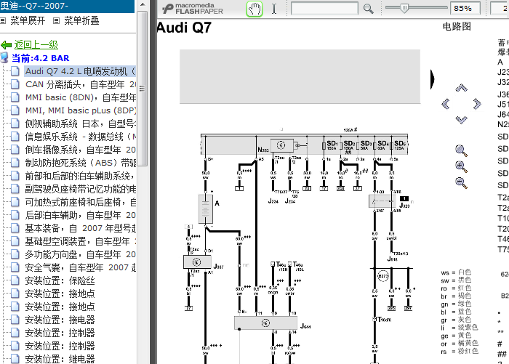509x364 pixels.
Task: Click 菜单折叠 to collapse the menu
Action: (81, 21)
